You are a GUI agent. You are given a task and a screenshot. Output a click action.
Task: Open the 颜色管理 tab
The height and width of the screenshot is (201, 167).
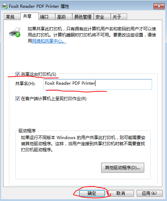[83, 17]
